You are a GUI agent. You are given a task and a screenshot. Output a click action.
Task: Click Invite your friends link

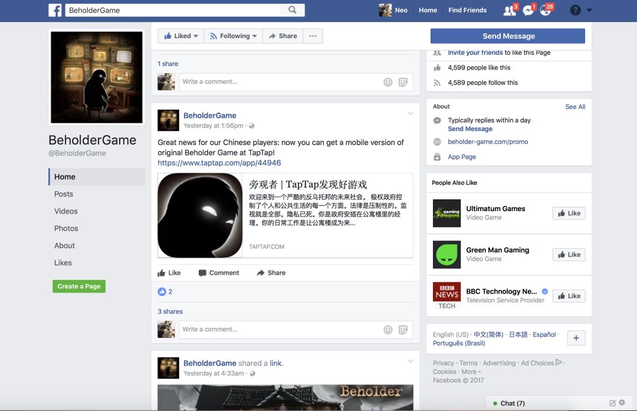tap(475, 53)
